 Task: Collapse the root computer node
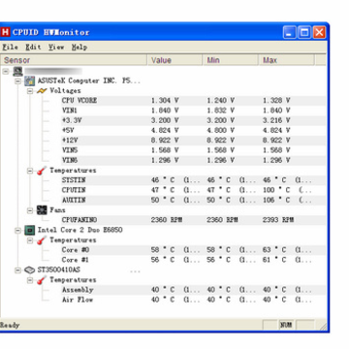[6, 71]
